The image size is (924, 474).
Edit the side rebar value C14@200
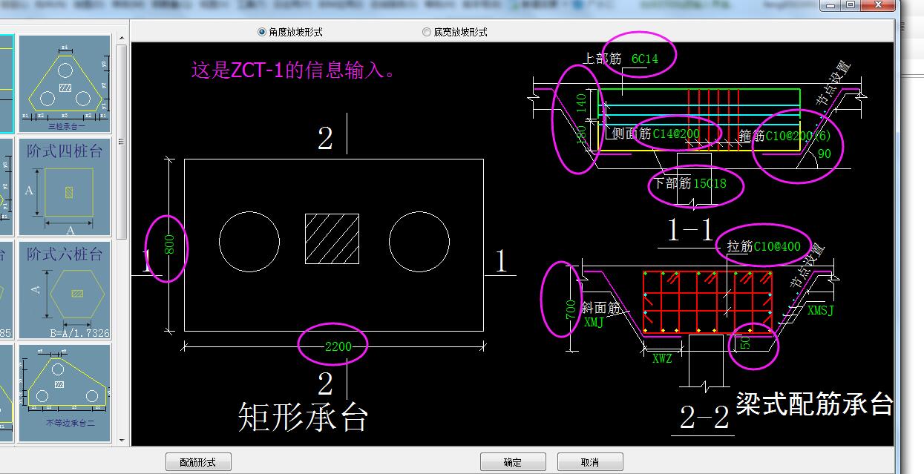tap(676, 134)
